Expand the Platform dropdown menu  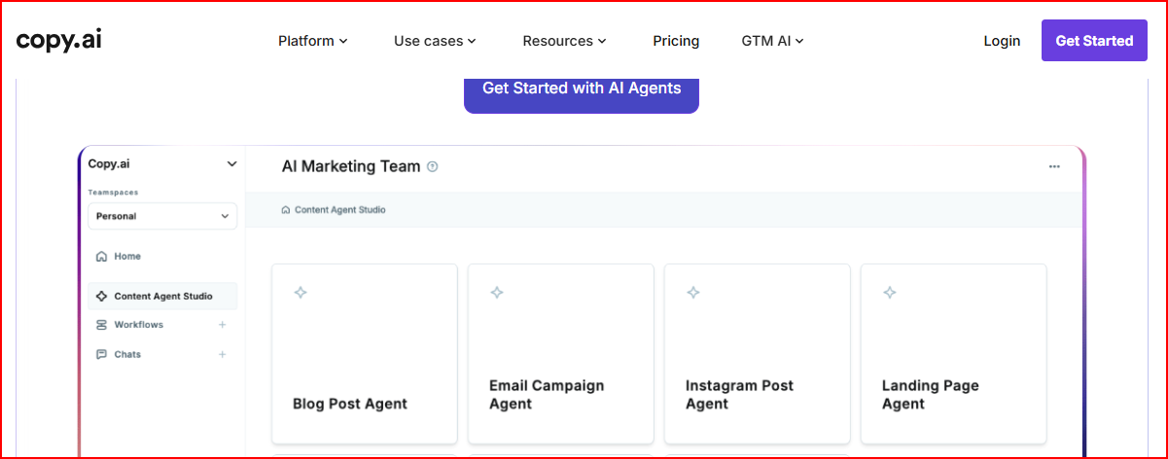pos(312,41)
